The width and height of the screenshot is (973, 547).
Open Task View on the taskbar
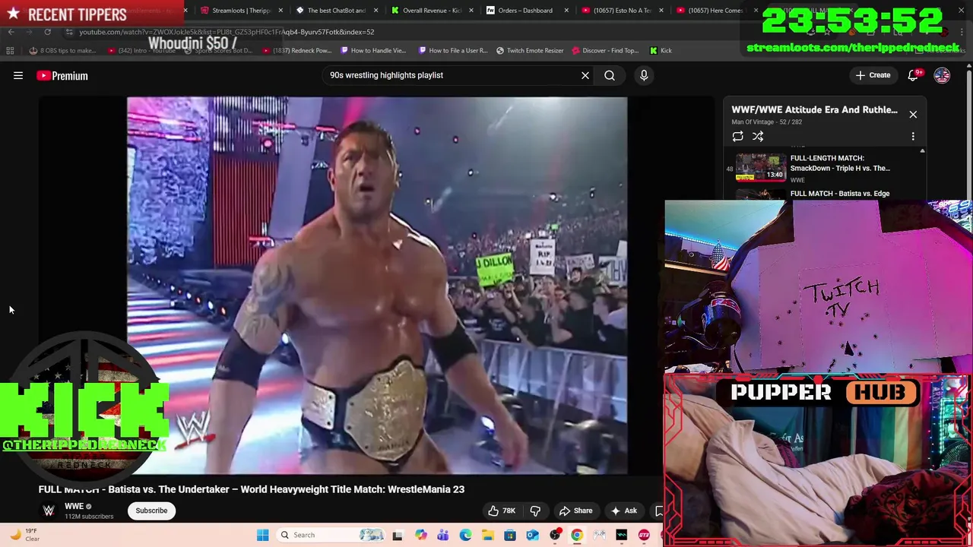[x=397, y=535]
